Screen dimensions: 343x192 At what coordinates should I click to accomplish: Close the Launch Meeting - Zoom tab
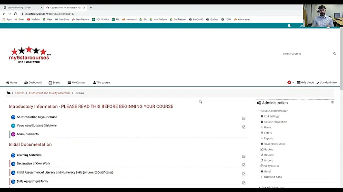pyautogui.click(x=41, y=8)
